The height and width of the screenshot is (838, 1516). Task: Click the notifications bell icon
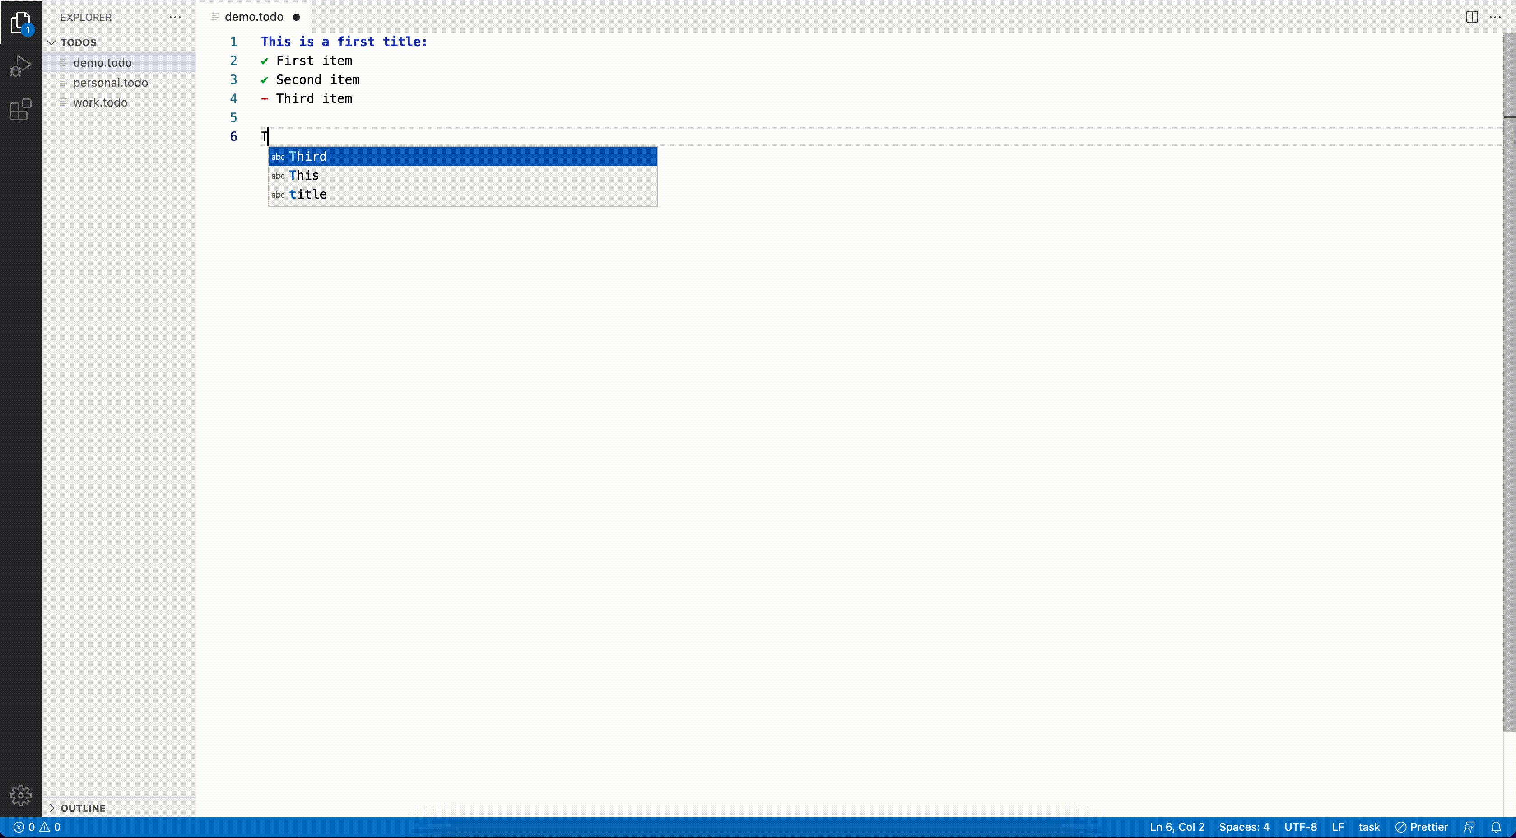(1496, 827)
